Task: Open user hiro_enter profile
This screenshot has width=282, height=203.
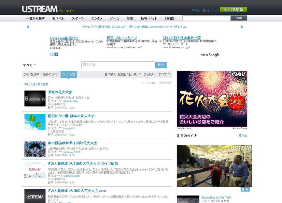Action: tap(69, 128)
